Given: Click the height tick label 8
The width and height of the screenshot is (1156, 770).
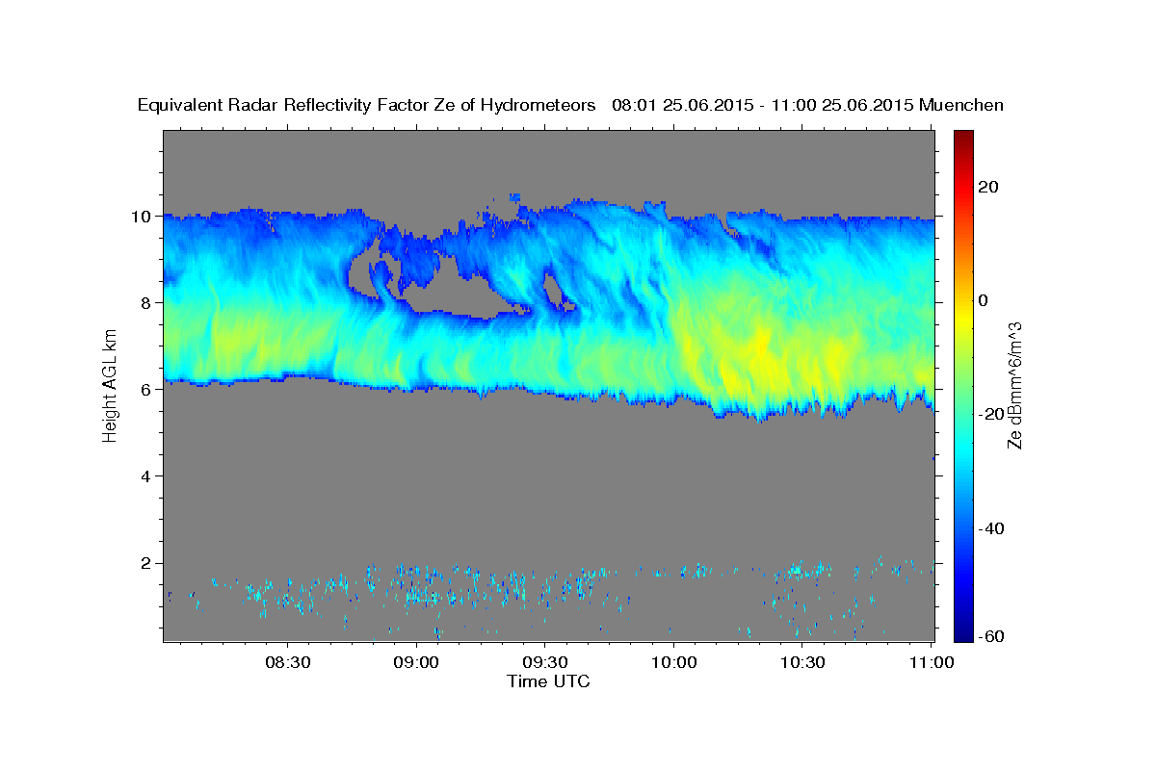Looking at the screenshot, I should [147, 303].
